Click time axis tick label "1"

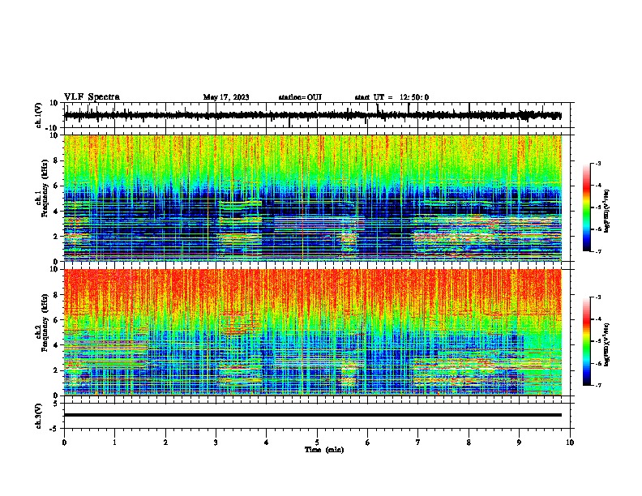tap(114, 443)
